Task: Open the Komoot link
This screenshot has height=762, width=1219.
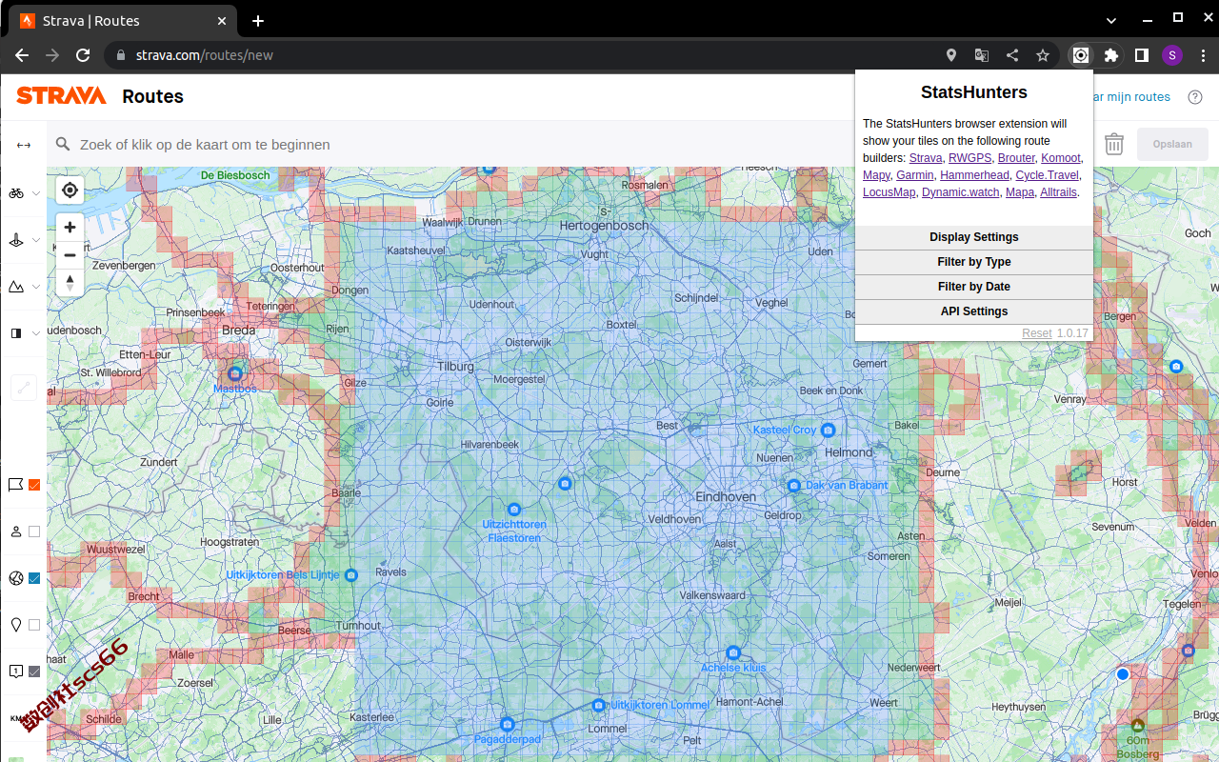Action: pyautogui.click(x=1061, y=158)
